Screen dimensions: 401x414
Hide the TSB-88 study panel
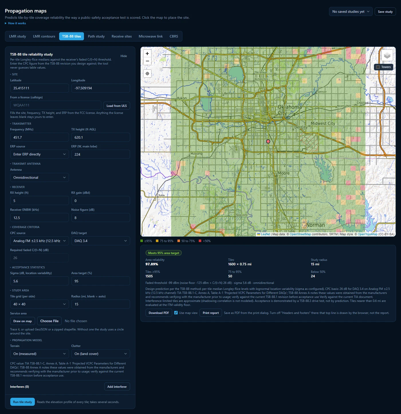(124, 56)
